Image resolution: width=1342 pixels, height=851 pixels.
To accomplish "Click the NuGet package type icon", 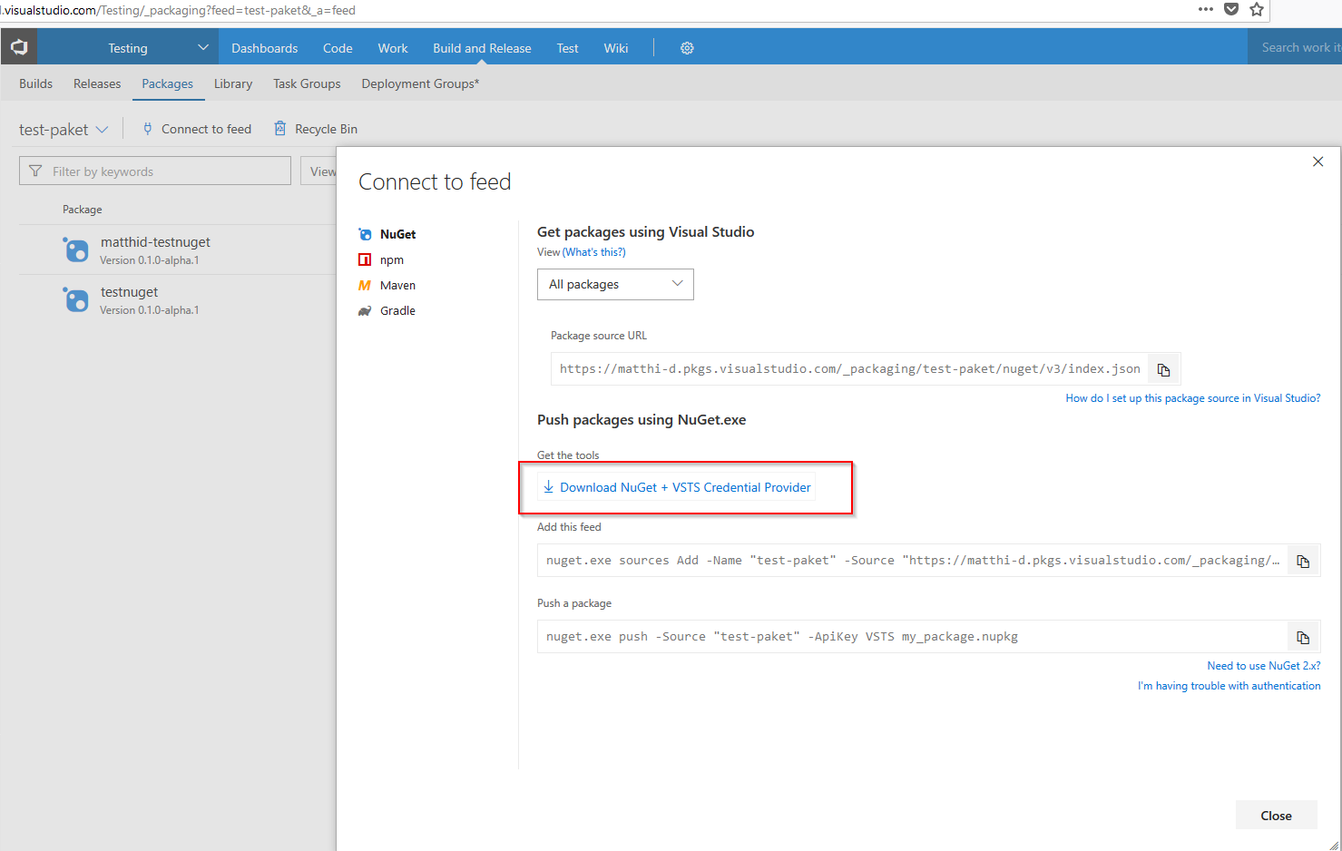I will pyautogui.click(x=365, y=234).
